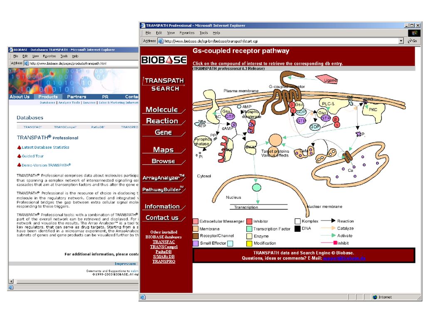Open the Impressum link in BIOBASE window

[125, 264]
